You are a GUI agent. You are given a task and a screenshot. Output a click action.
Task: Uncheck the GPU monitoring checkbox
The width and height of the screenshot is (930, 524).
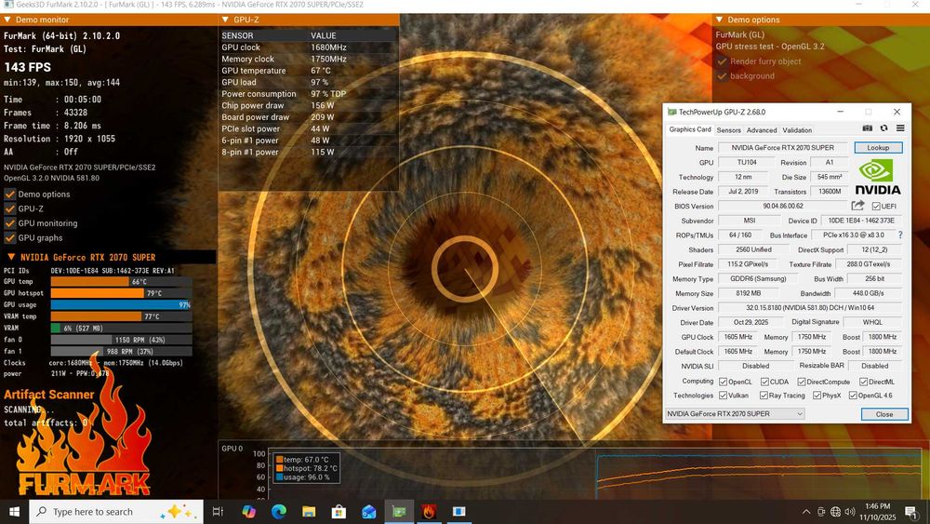[10, 223]
